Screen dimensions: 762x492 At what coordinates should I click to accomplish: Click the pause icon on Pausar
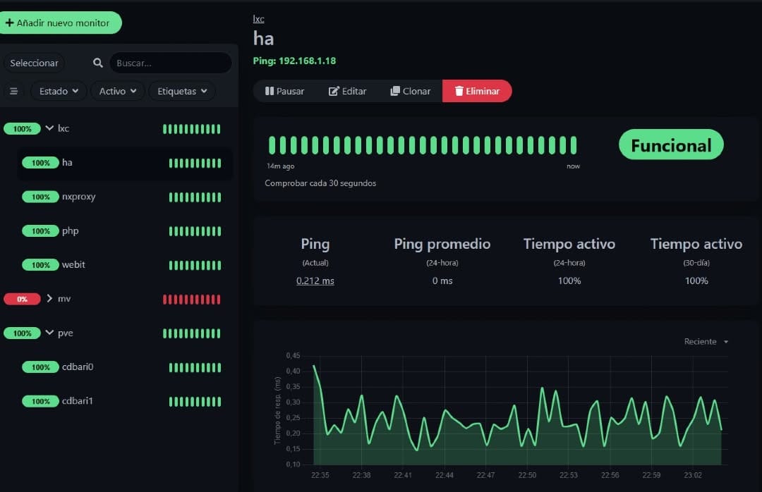coord(270,91)
